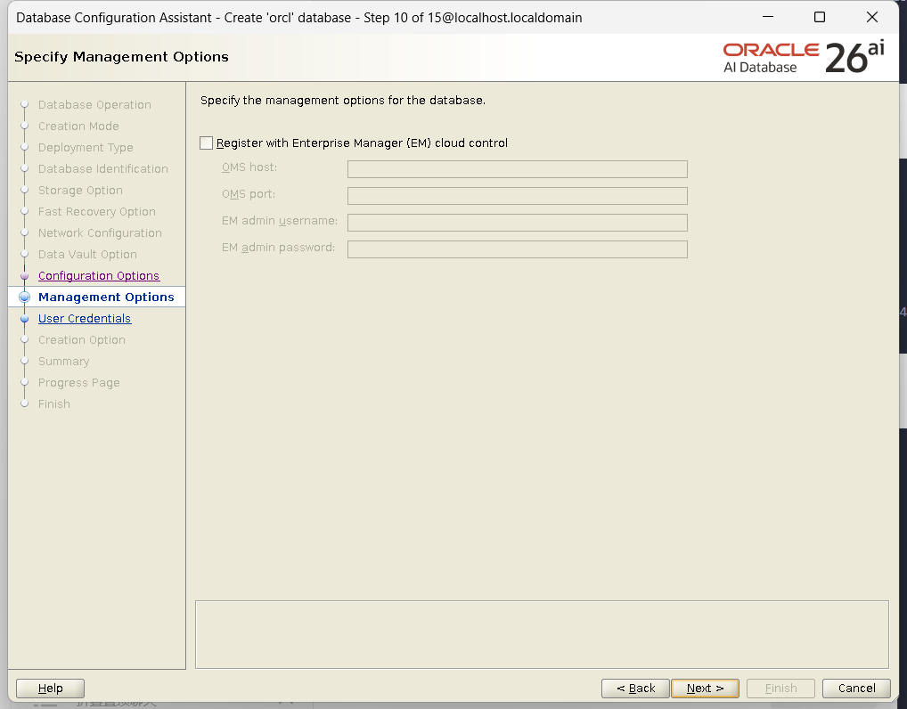
Task: Click Network Configuration step label
Action: (x=100, y=233)
